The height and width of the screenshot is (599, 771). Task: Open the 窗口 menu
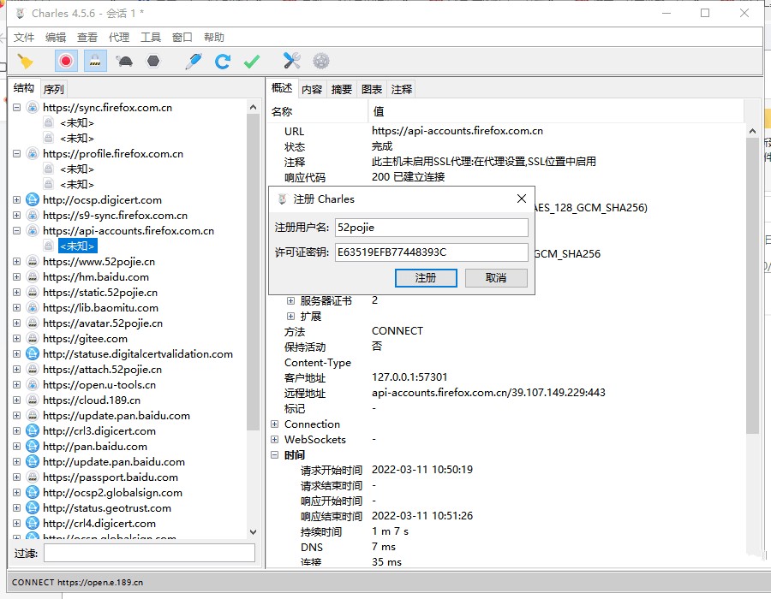tap(182, 38)
